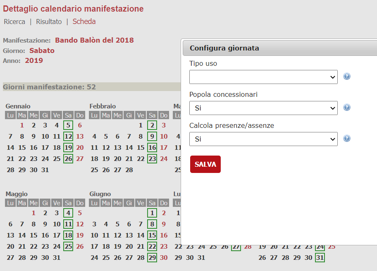Click the Sa column header in Gennaio
The image size is (377, 271).
(68, 115)
